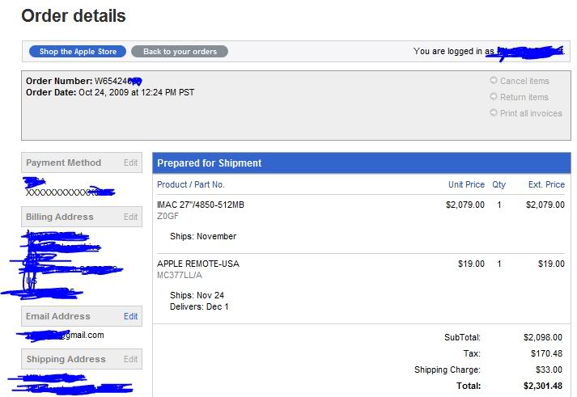
Task: Click the Back to your orders button
Action: click(x=180, y=52)
